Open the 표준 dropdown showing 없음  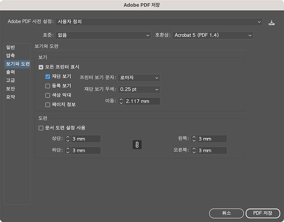point(103,35)
